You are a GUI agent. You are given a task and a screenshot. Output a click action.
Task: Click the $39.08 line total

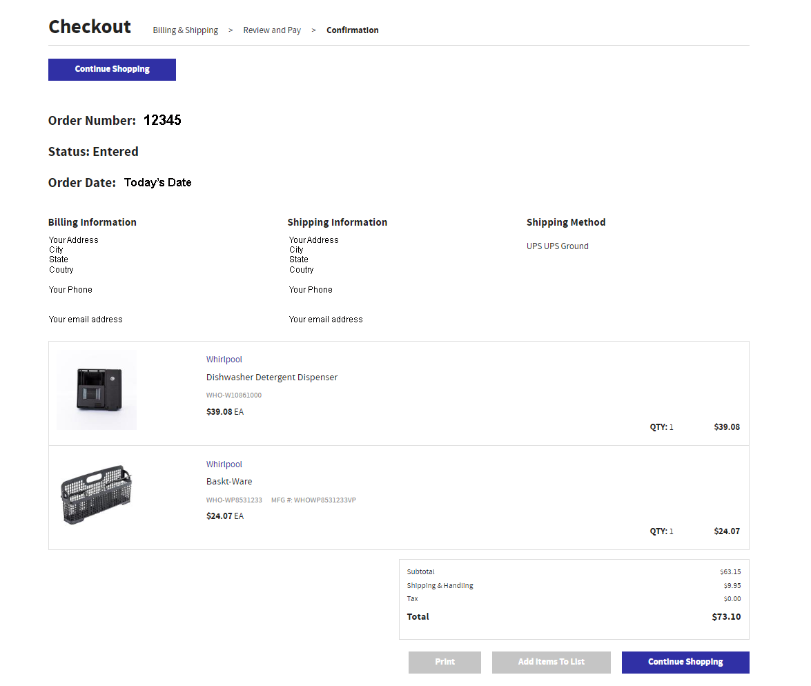[727, 427]
